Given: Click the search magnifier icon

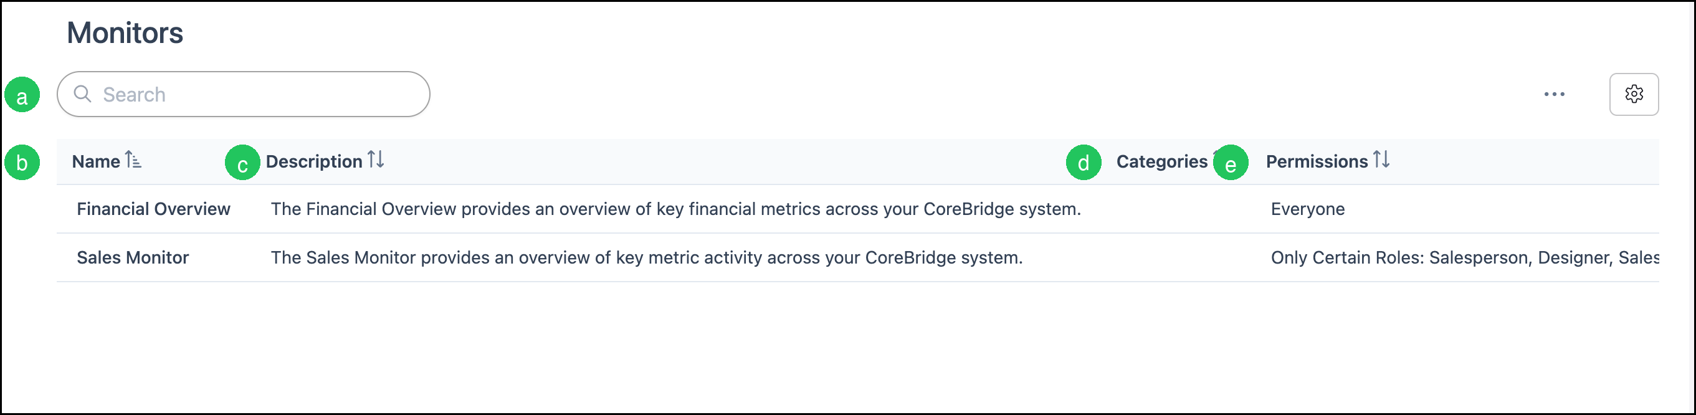Looking at the screenshot, I should coord(82,93).
